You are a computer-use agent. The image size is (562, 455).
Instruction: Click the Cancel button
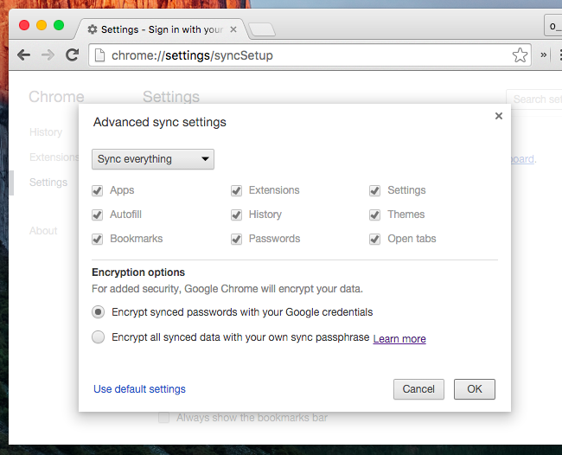click(418, 389)
